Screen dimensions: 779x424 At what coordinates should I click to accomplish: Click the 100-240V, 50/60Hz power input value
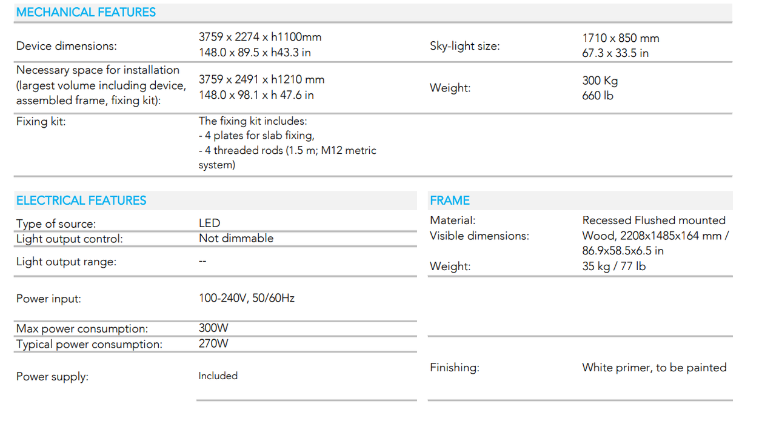(x=247, y=298)
